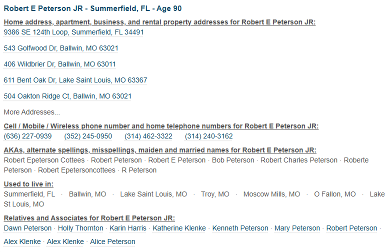Open the phone number (352) 245-0950
Image resolution: width=389 pixels, height=252 pixels.
[88, 136]
